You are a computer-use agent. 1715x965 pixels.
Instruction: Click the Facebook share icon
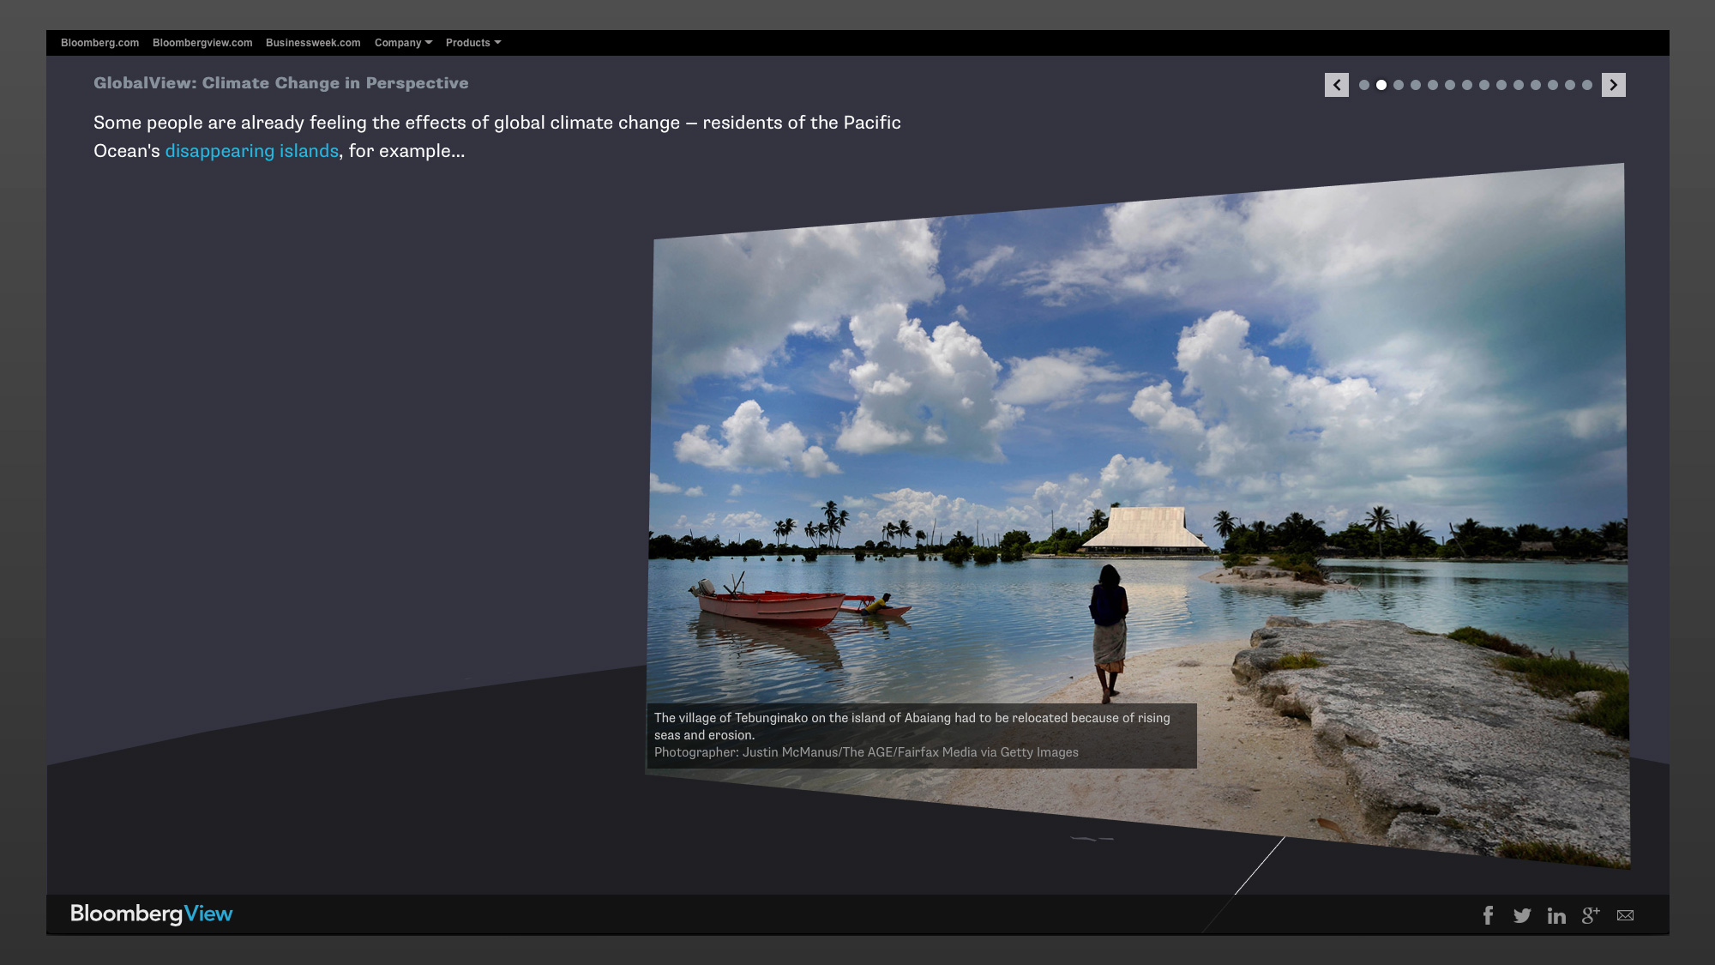click(1489, 915)
